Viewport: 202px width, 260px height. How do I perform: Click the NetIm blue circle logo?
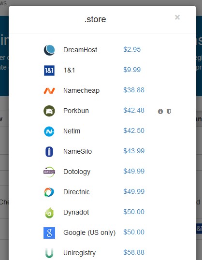(49, 131)
